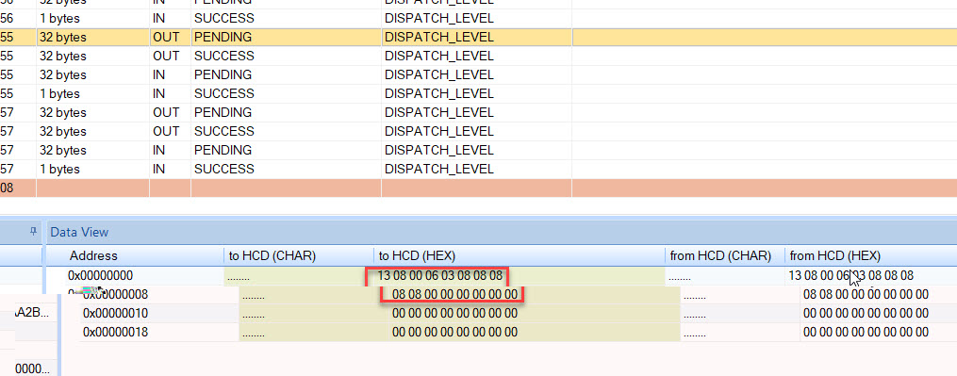Select the 55 1 bytes IN SUCCESS row
The image size is (957, 376).
coord(479,94)
